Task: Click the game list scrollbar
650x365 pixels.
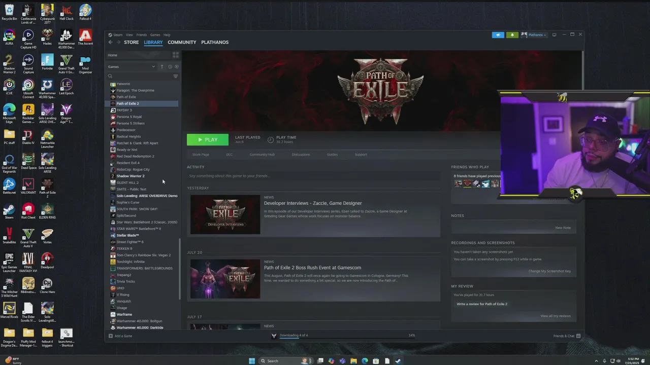Action: 180,269
